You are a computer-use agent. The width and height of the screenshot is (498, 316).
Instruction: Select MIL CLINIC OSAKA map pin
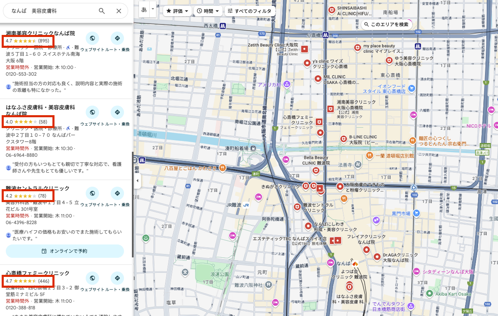pyautogui.click(x=318, y=79)
